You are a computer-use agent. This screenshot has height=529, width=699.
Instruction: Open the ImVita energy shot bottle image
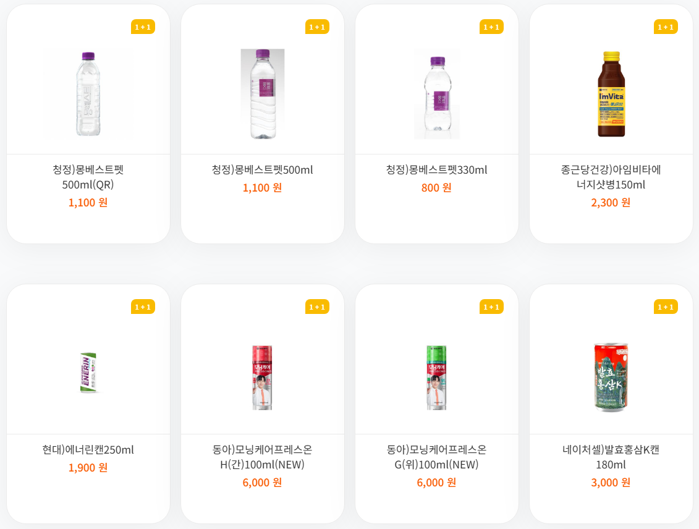tap(611, 94)
